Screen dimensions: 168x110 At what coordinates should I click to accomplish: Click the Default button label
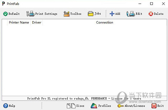[x=14, y=14]
